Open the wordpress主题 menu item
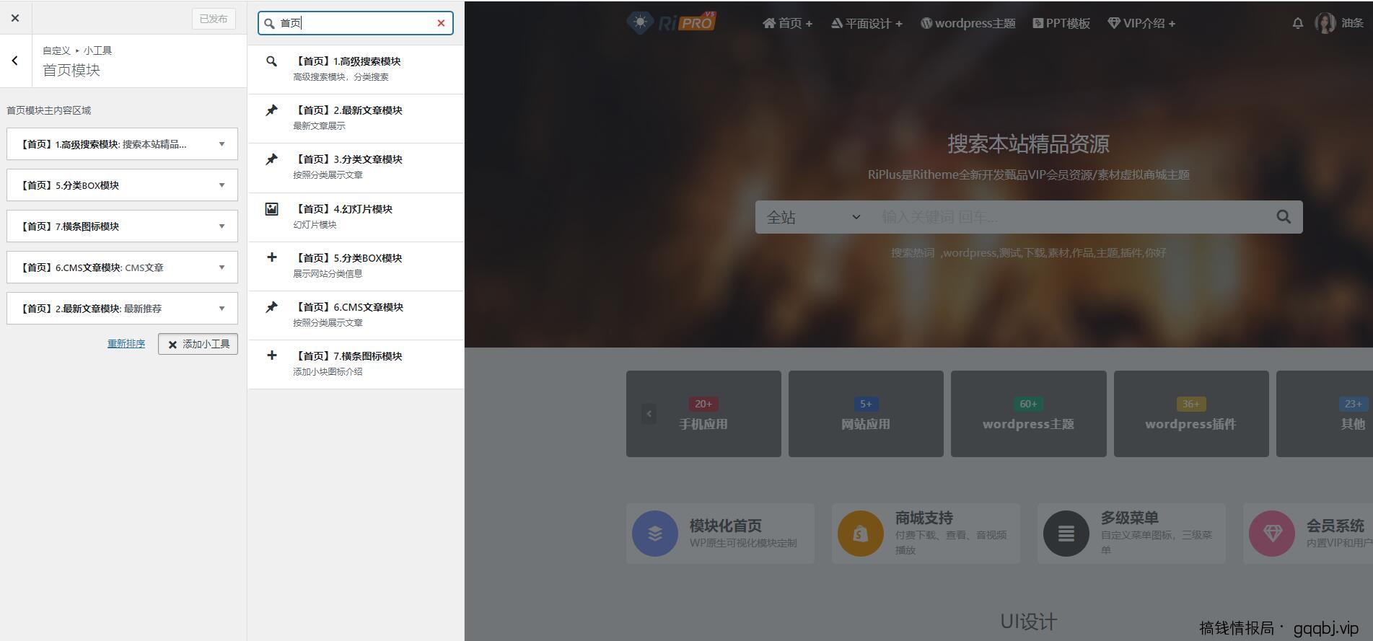The width and height of the screenshot is (1373, 641). tap(968, 23)
